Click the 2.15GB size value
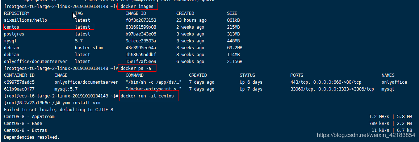This screenshot has width=419, height=142. click(x=235, y=62)
